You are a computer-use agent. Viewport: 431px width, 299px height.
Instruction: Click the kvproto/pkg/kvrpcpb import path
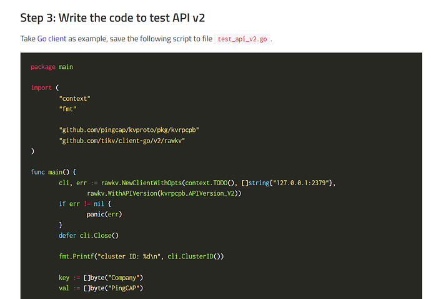click(129, 130)
